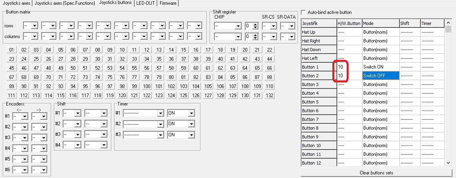The width and height of the screenshot is (456, 178).
Task: Switch to the Joysticks axes tab
Action: click(x=16, y=3)
